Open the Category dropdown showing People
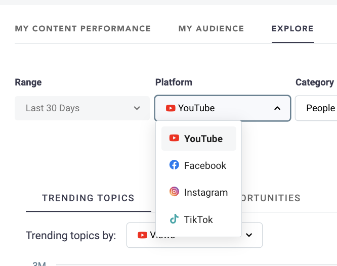The image size is (337, 266). (319, 108)
